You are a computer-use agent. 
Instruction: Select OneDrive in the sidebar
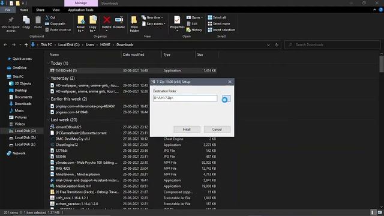(17, 68)
